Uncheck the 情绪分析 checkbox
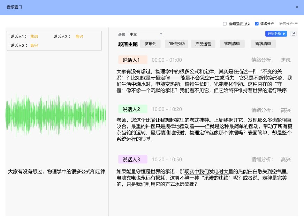304x218 pixels. pyautogui.click(x=257, y=24)
